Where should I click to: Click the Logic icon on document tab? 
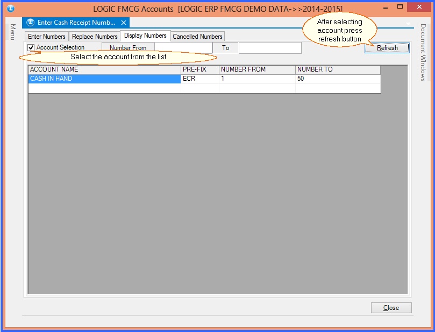tap(30, 23)
